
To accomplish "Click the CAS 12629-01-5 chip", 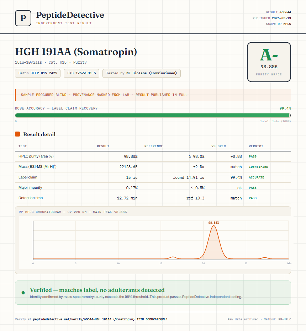I will [81, 73].
